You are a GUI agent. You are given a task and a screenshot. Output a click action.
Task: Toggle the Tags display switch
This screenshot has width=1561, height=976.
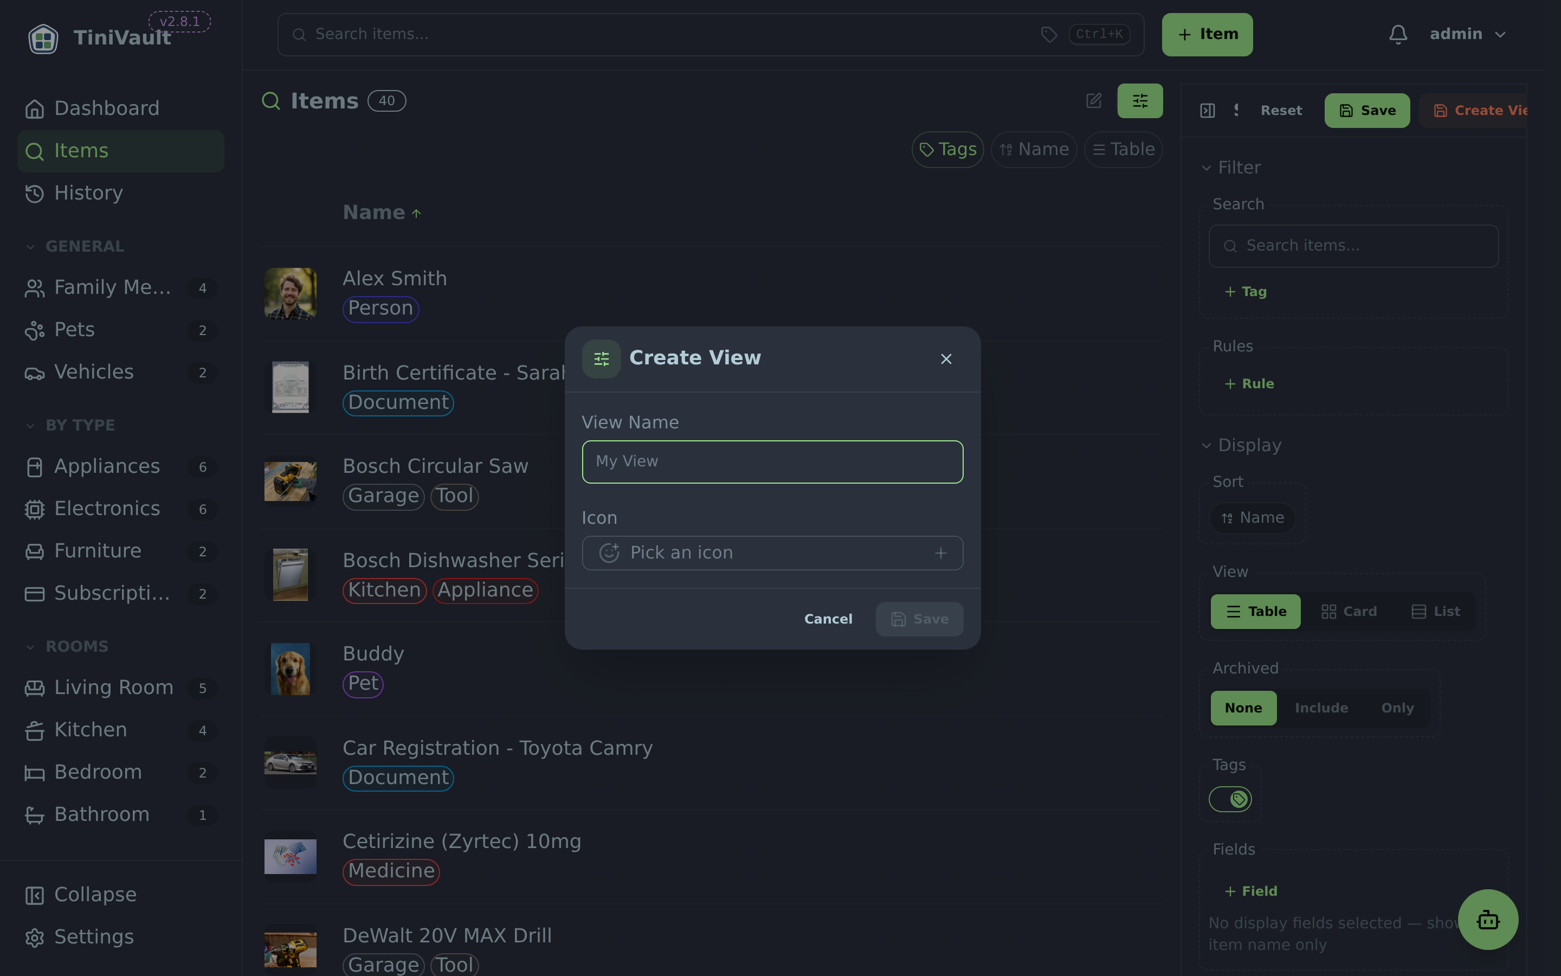[x=1230, y=799]
